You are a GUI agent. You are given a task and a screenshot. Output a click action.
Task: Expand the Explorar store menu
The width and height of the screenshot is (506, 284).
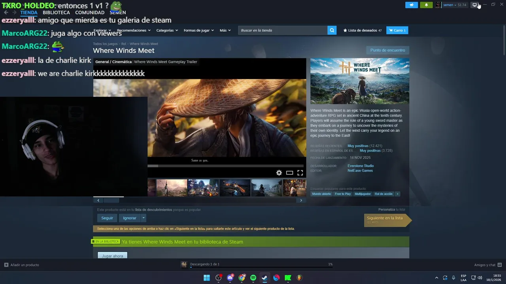[x=102, y=30]
